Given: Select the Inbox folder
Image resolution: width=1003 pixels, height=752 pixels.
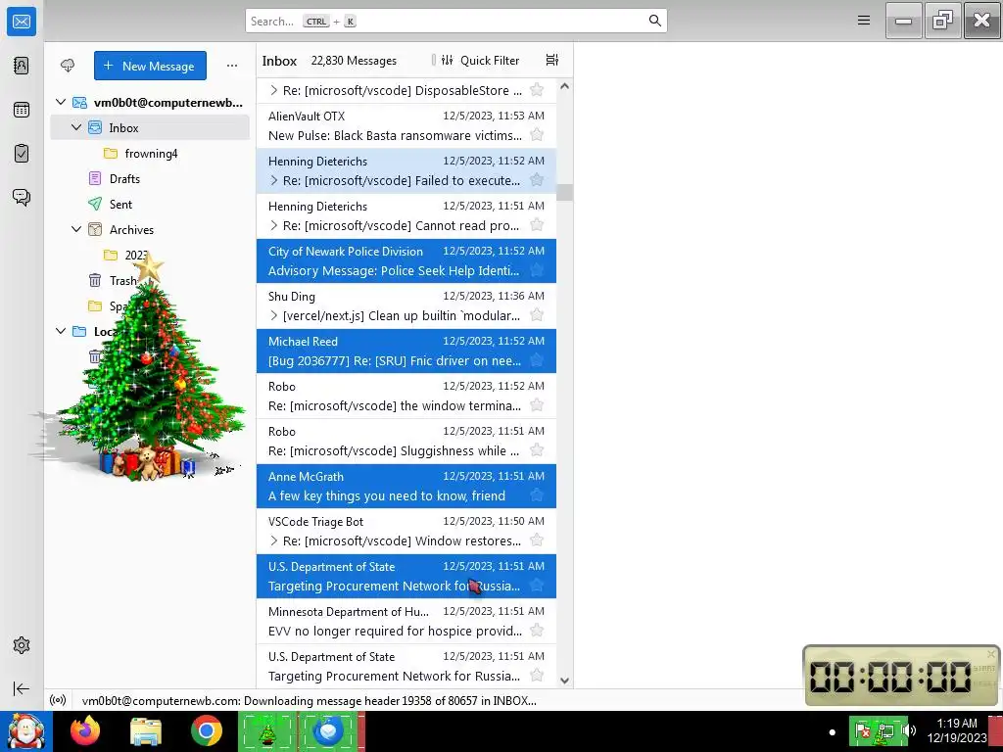Looking at the screenshot, I should (x=150, y=128).
